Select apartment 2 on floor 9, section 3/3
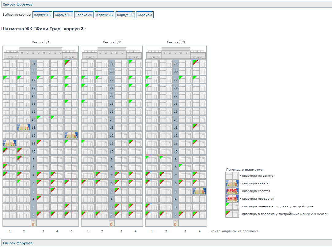 click(166, 159)
